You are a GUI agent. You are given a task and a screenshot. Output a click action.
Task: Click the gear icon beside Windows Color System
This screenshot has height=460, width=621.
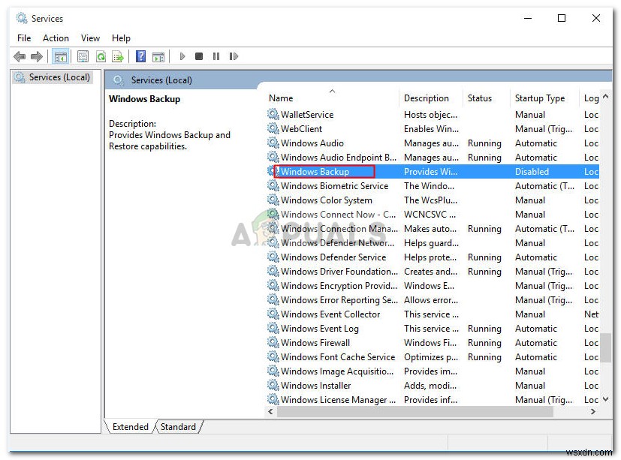tap(273, 200)
